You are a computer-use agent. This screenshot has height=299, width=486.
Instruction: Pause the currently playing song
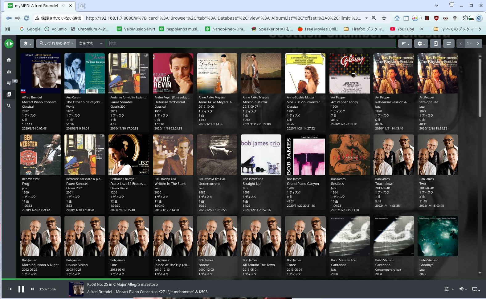point(21,289)
